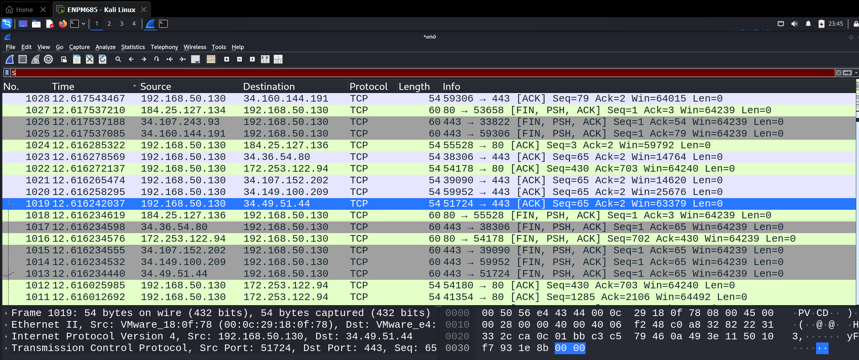Open capture options with the gear icon
Screen dimensions: 859x360
click(x=48, y=59)
